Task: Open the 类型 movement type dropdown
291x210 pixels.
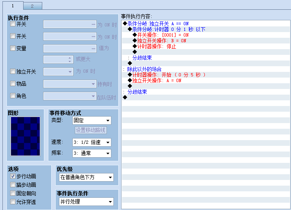Action: point(92,120)
